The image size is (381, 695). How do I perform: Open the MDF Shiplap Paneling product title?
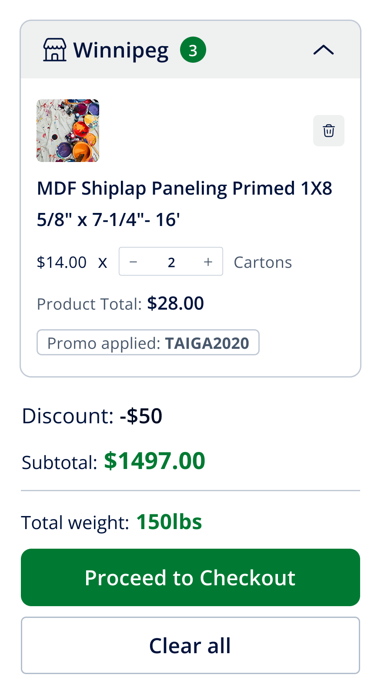184,189
